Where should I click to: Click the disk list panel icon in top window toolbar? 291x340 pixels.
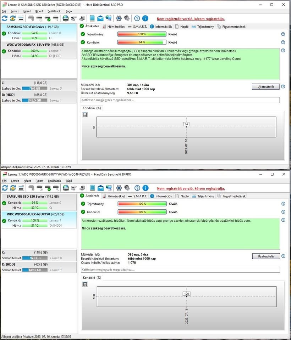coord(21,18)
